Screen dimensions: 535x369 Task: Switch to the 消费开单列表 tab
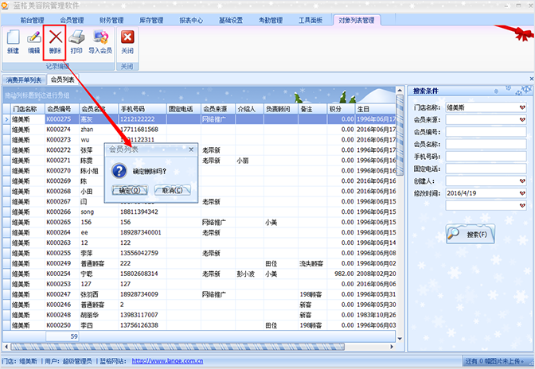coord(23,80)
